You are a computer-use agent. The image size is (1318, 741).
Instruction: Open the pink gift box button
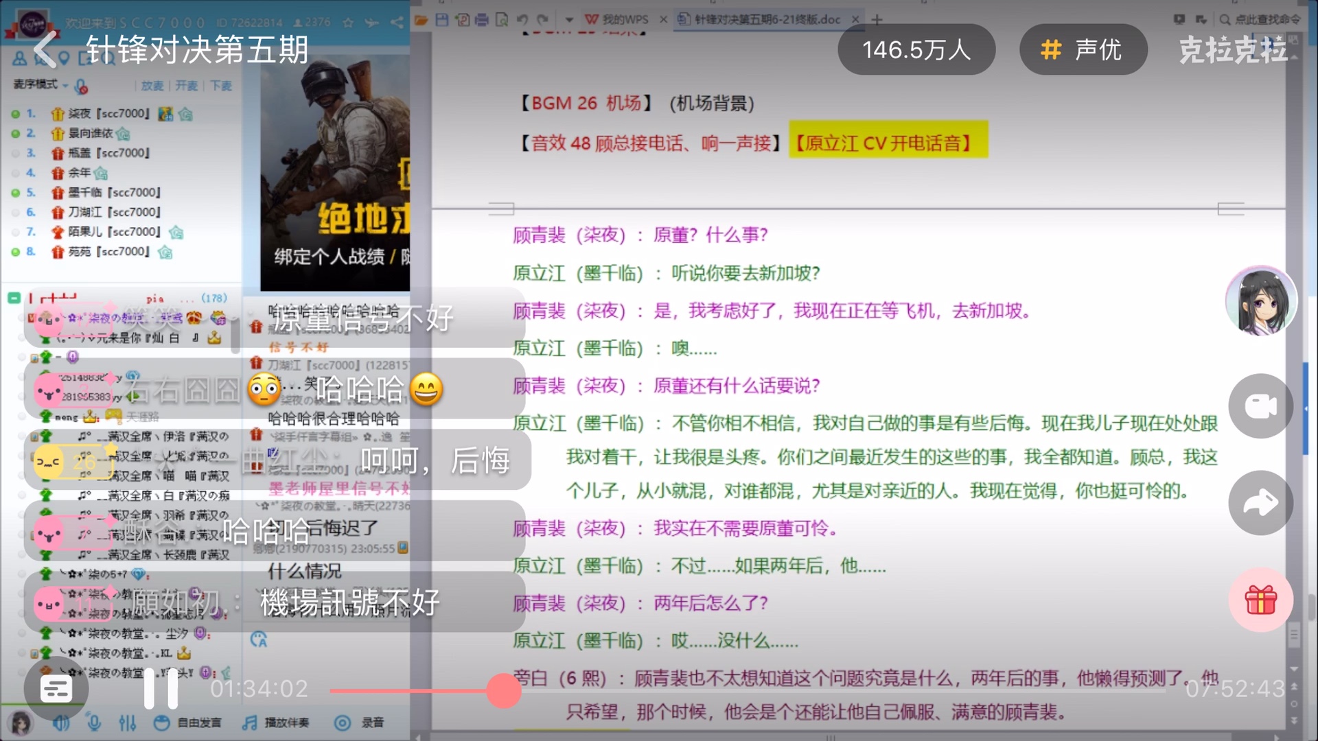coord(1261,600)
